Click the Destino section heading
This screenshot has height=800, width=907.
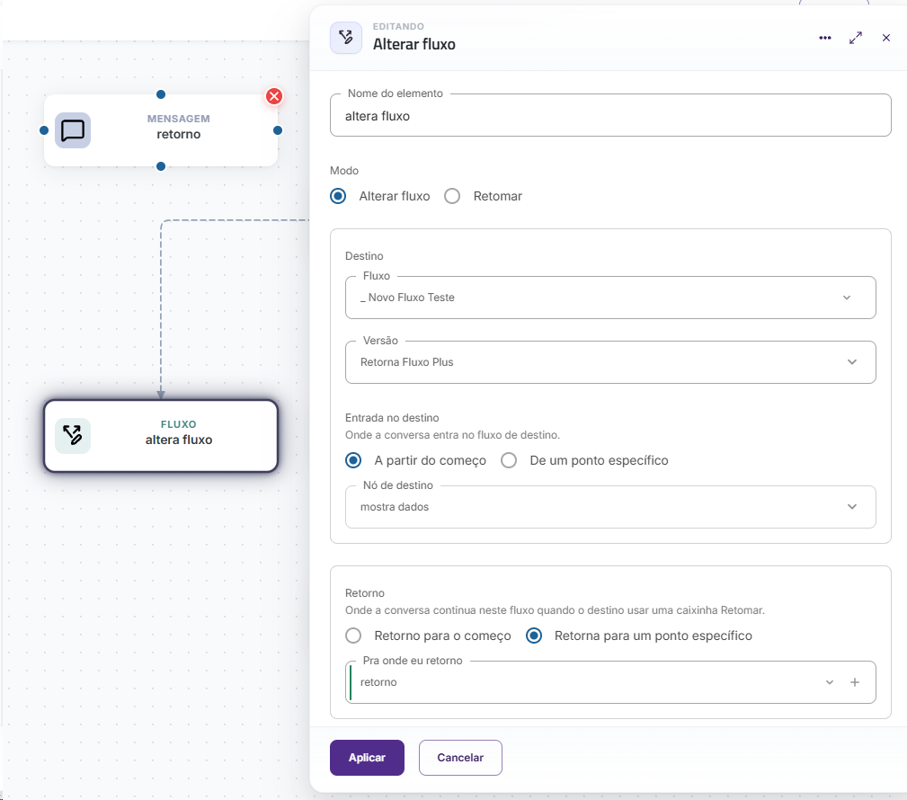(x=364, y=256)
